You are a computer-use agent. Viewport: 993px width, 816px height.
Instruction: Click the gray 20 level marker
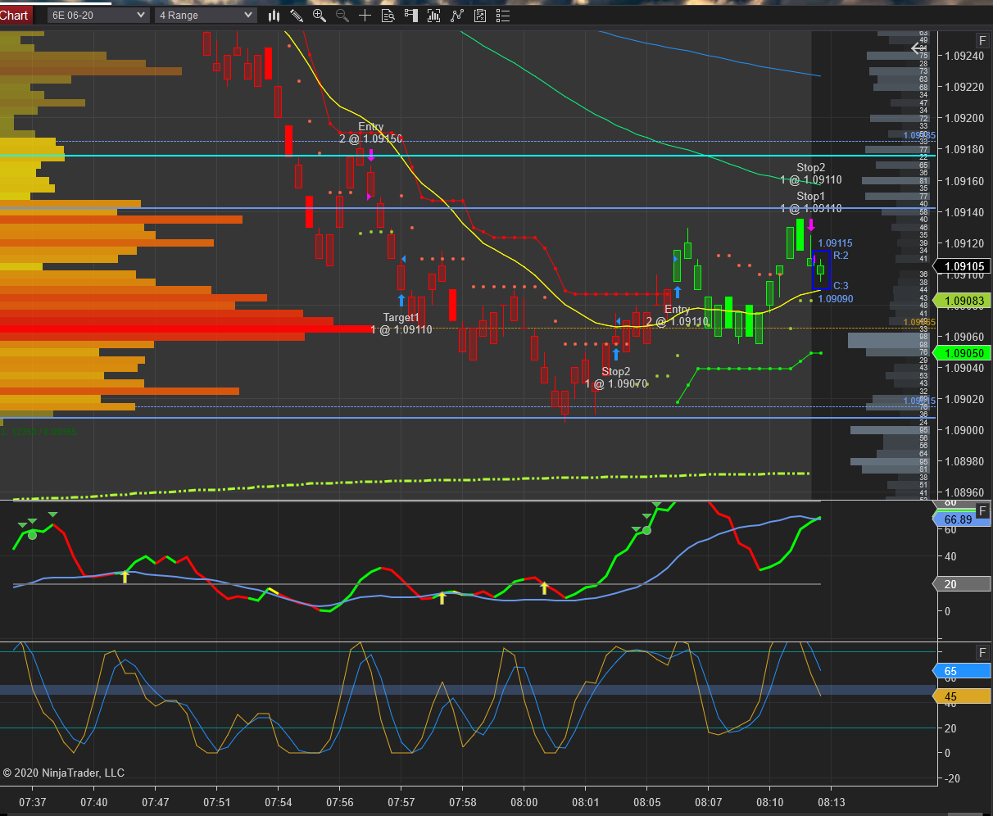pos(961,584)
